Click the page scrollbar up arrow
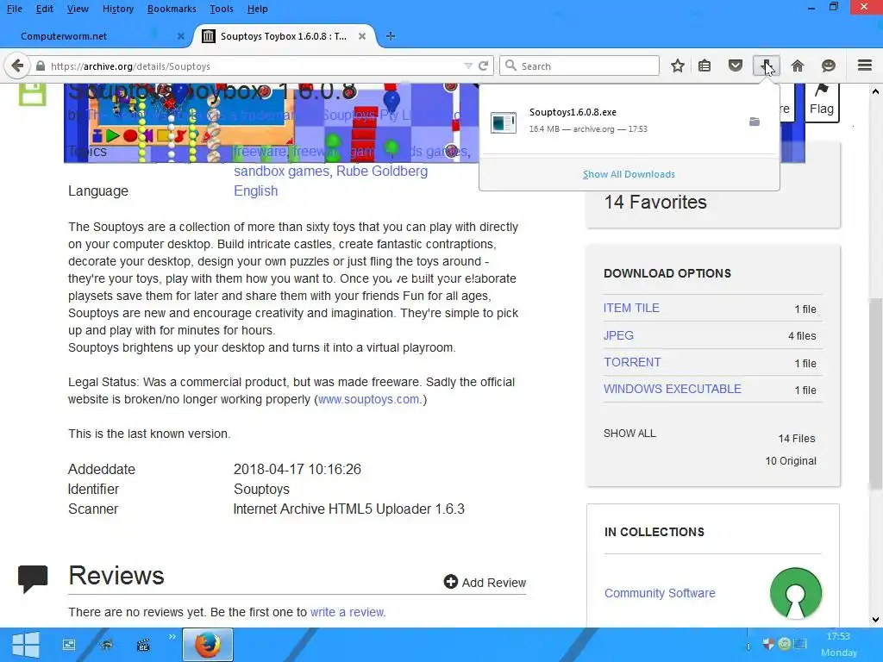Image resolution: width=883 pixels, height=662 pixels. [x=875, y=91]
